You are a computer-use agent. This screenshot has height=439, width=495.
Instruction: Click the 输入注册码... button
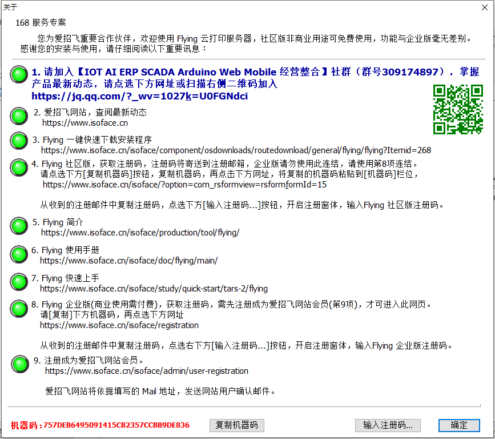click(x=388, y=425)
